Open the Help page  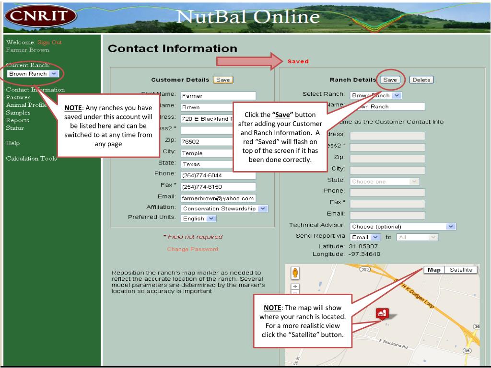coord(12,143)
